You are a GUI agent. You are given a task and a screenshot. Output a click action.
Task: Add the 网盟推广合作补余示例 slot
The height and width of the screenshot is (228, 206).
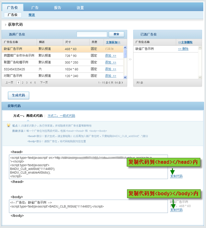(110, 56)
